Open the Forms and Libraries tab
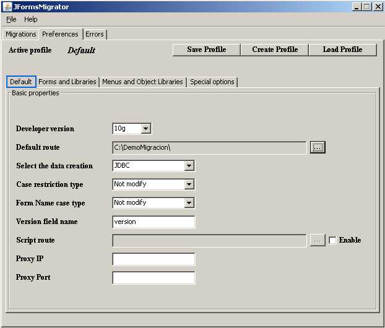Viewport: 385px width, 328px height. click(67, 82)
